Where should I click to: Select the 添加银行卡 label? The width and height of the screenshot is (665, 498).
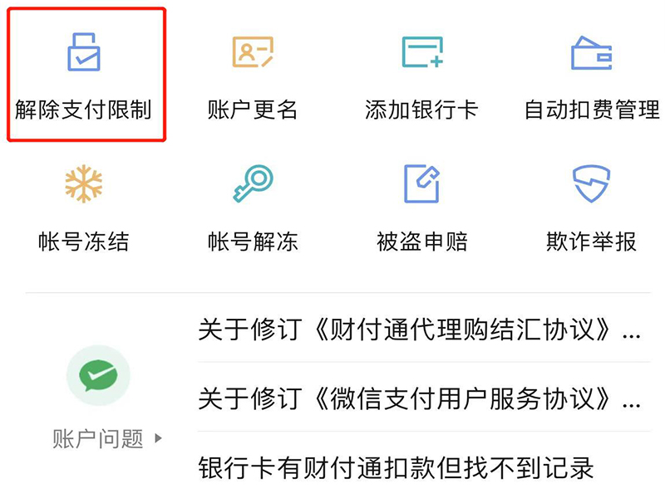pyautogui.click(x=421, y=110)
